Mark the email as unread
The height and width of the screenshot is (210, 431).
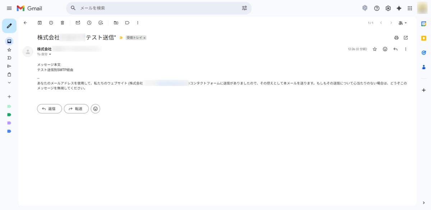point(78,23)
